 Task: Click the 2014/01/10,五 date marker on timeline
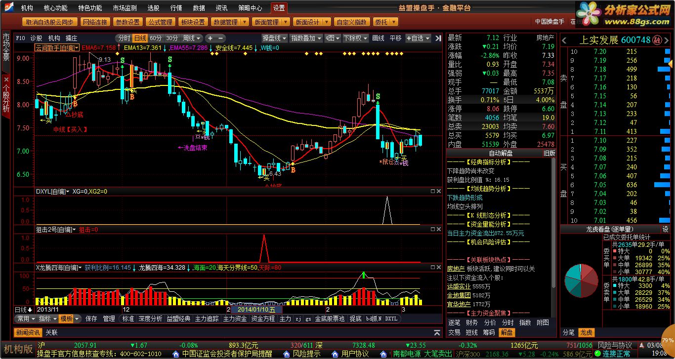click(x=256, y=310)
